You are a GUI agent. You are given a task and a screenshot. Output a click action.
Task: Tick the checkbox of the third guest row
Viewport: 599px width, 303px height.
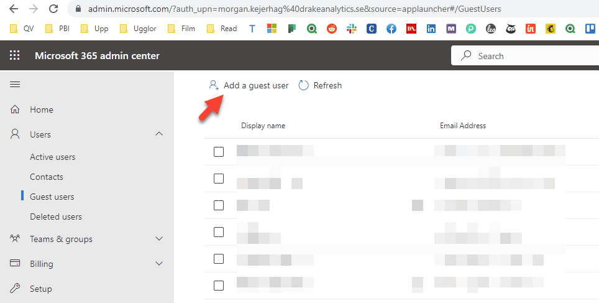[x=219, y=205]
